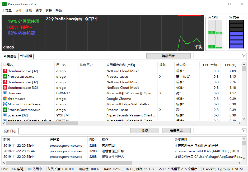Click the cloudmusic.exe icon in first row
The width and height of the screenshot is (248, 172).
tap(5, 71)
